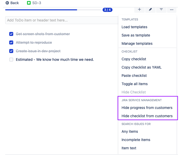
Task: Search issues for Incomplete items
Action: click(x=136, y=140)
